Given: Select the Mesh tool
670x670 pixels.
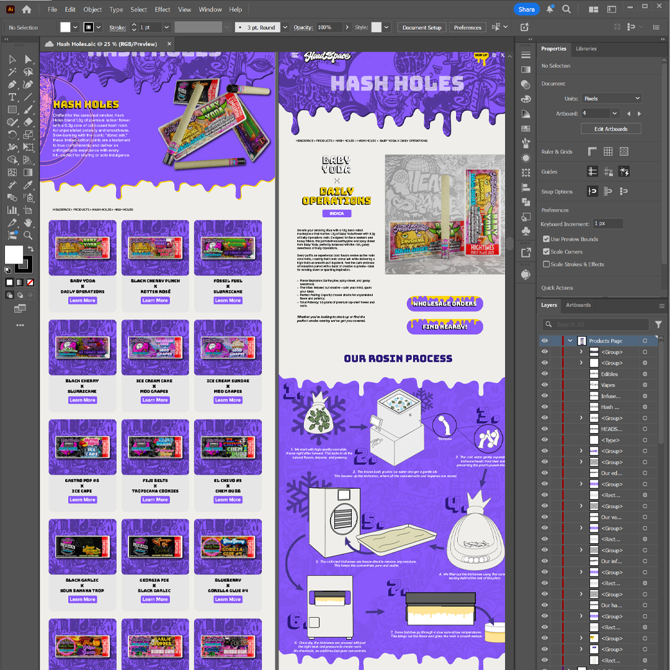Looking at the screenshot, I should coord(12,172).
